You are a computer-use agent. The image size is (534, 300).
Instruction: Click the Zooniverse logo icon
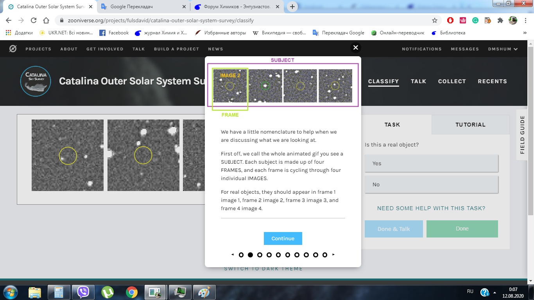(13, 49)
